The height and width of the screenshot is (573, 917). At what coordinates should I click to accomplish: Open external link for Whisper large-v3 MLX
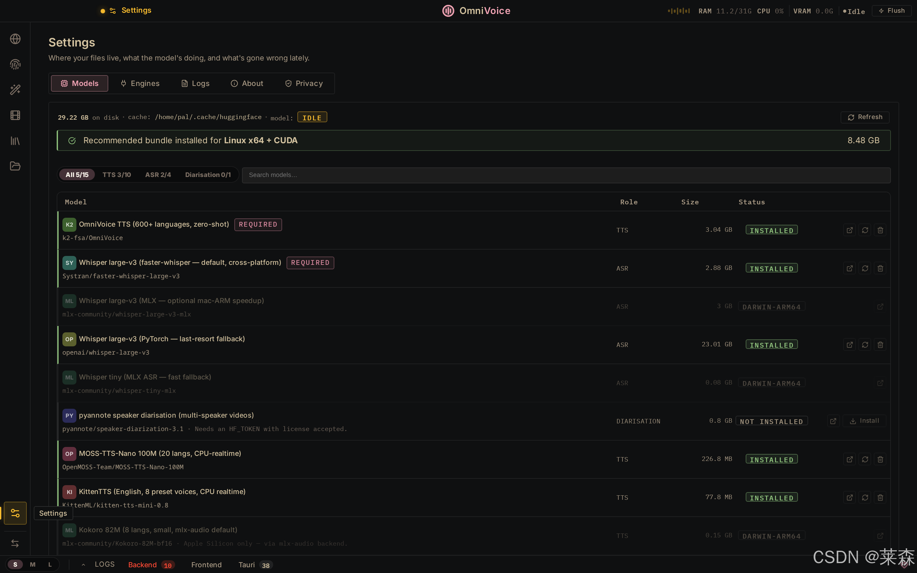(x=880, y=307)
